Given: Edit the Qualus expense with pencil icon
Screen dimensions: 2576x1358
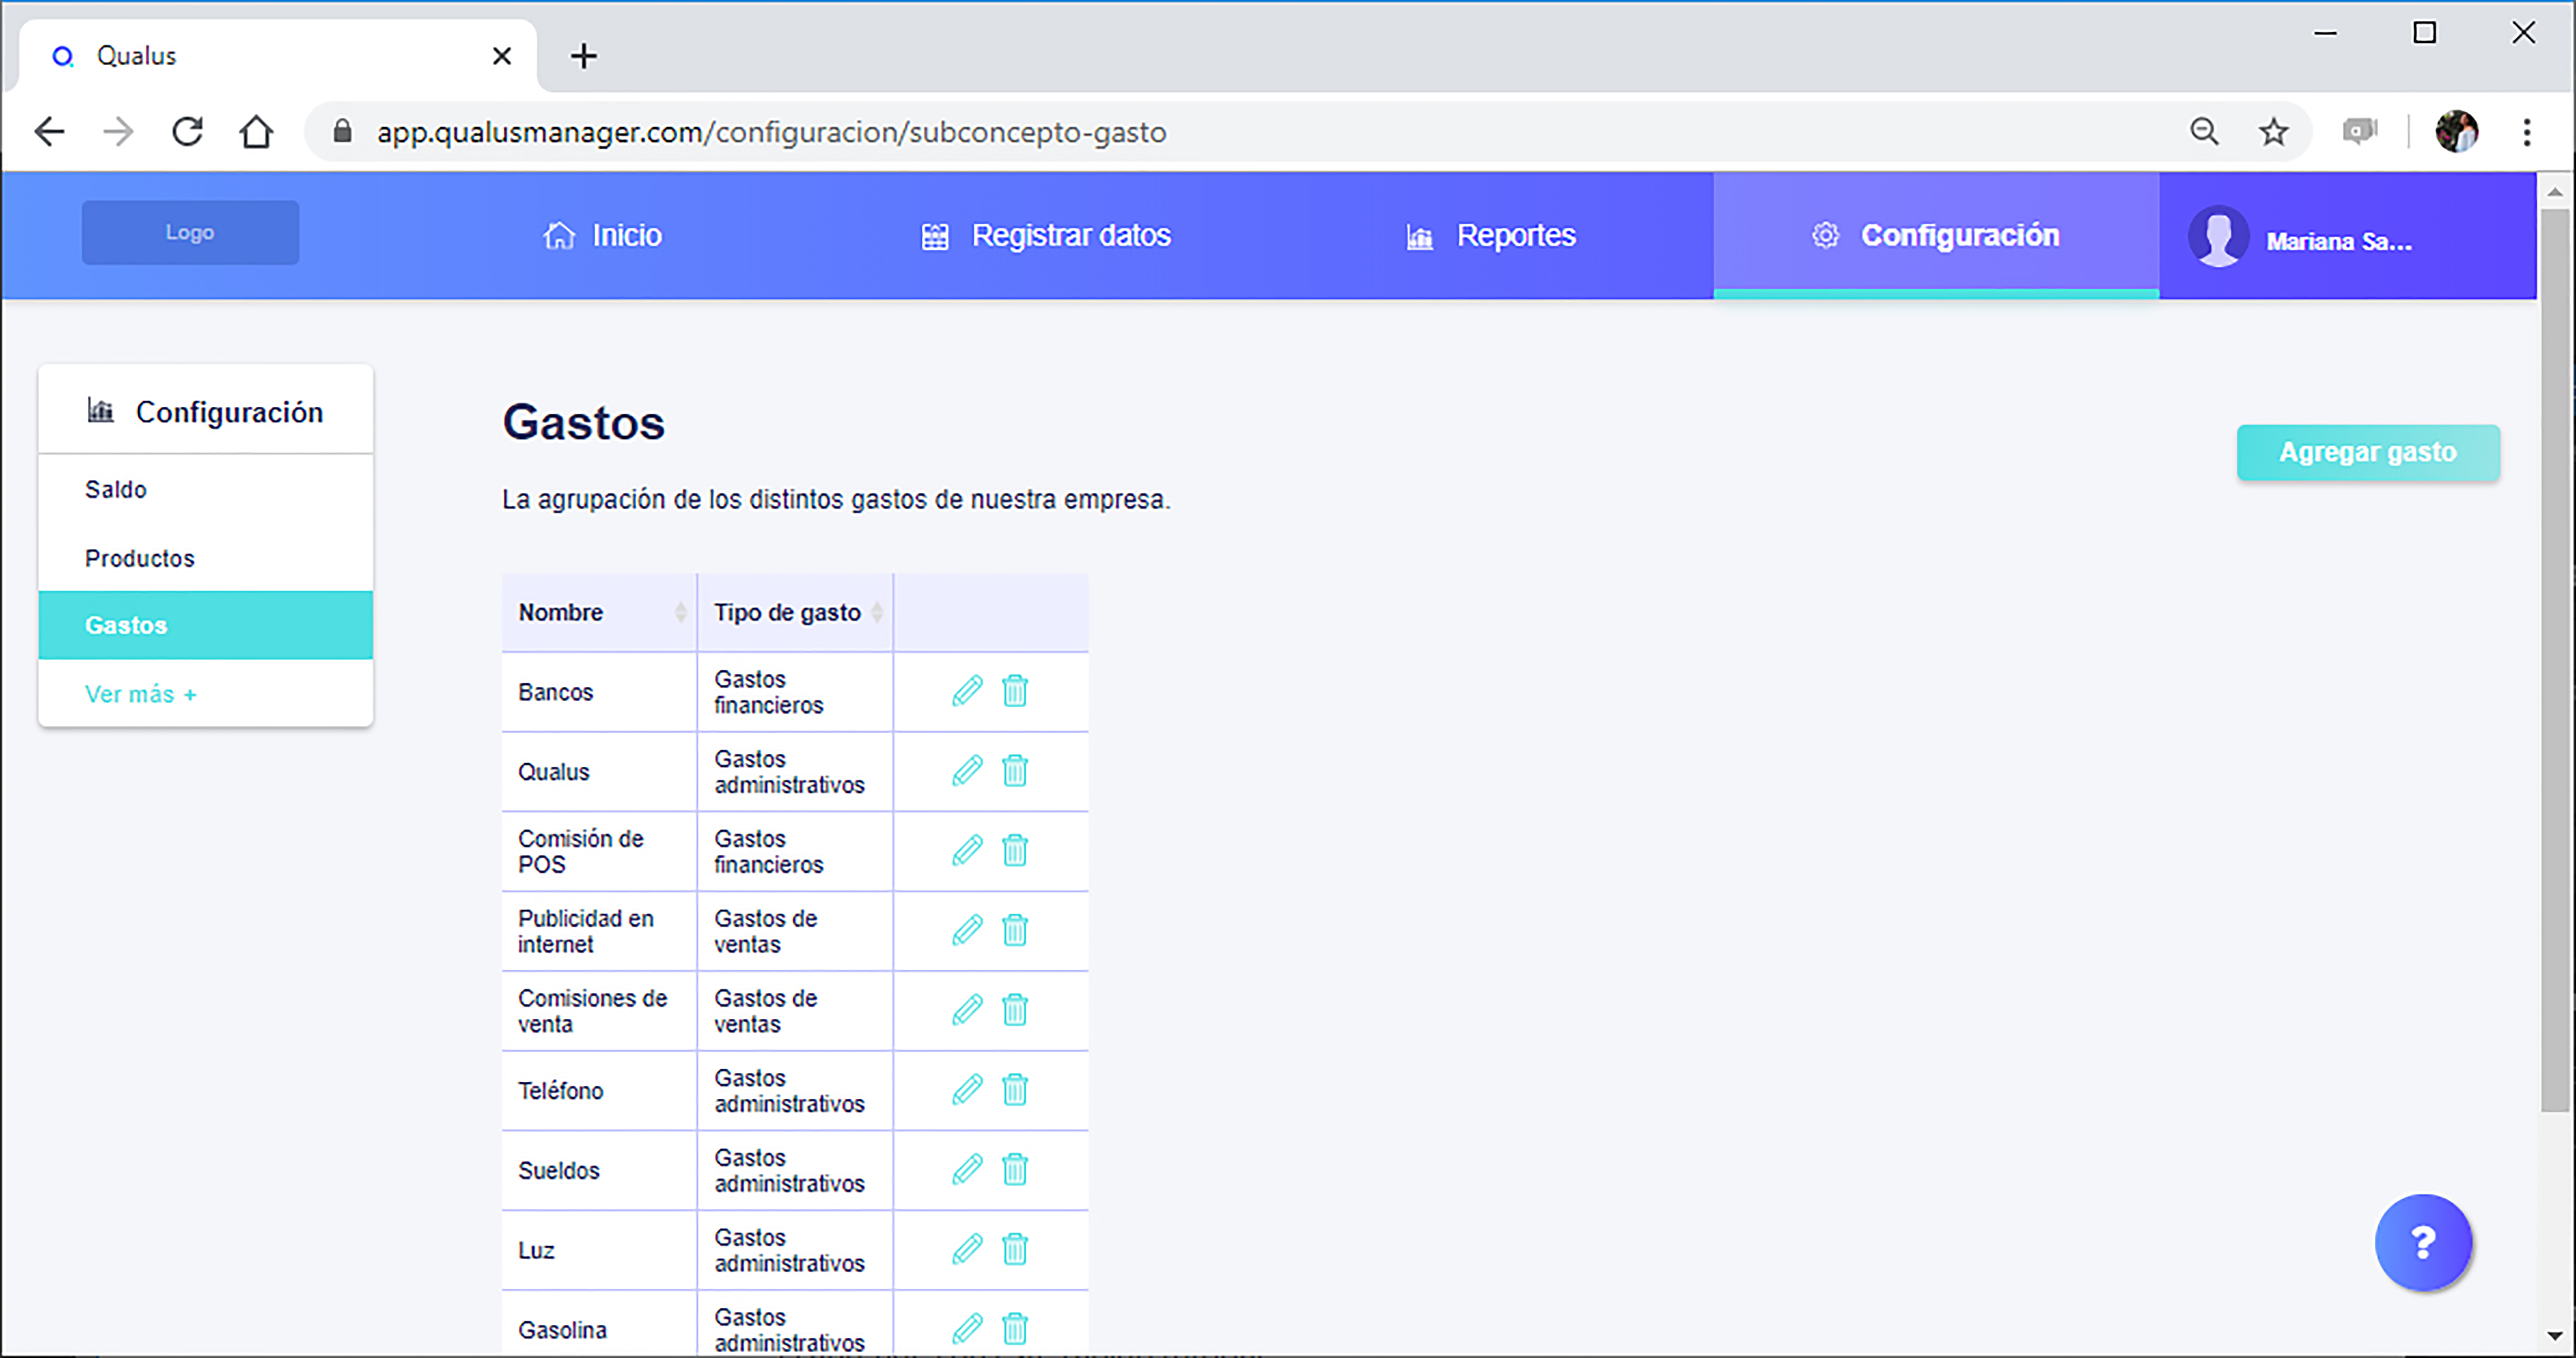Looking at the screenshot, I should pos(967,771).
